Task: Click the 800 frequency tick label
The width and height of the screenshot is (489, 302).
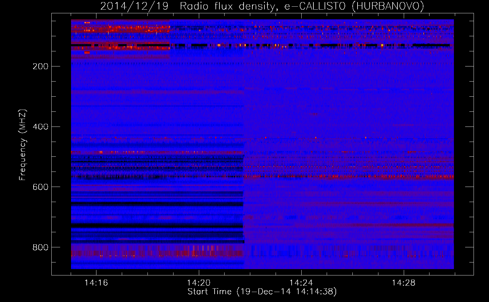Action: [40, 247]
